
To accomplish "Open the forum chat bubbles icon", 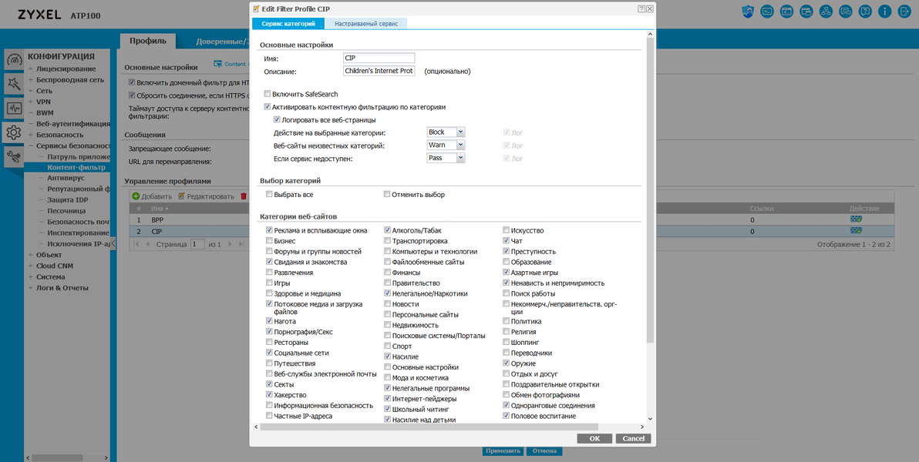I will point(845,11).
